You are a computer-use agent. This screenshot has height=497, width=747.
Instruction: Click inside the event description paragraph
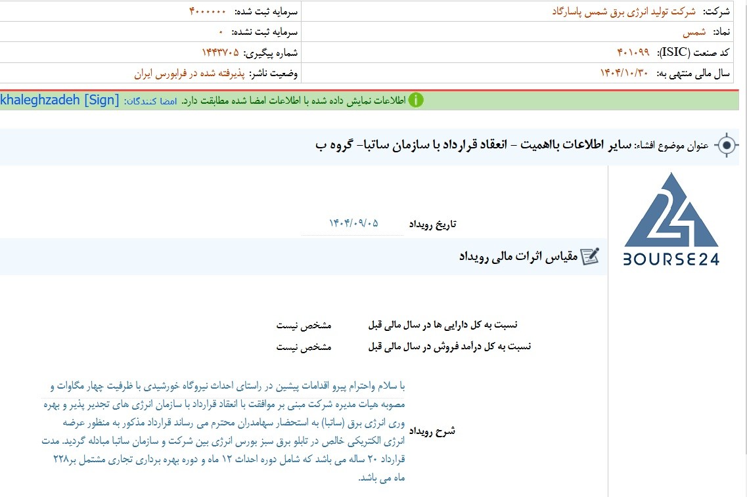click(x=223, y=431)
